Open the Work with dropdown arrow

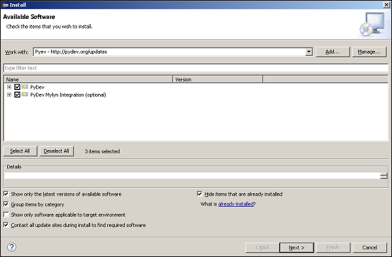pos(309,52)
